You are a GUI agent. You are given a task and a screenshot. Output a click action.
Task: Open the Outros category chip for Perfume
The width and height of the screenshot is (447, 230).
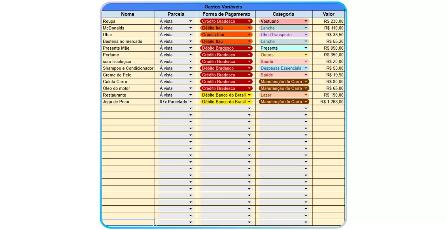click(x=284, y=55)
